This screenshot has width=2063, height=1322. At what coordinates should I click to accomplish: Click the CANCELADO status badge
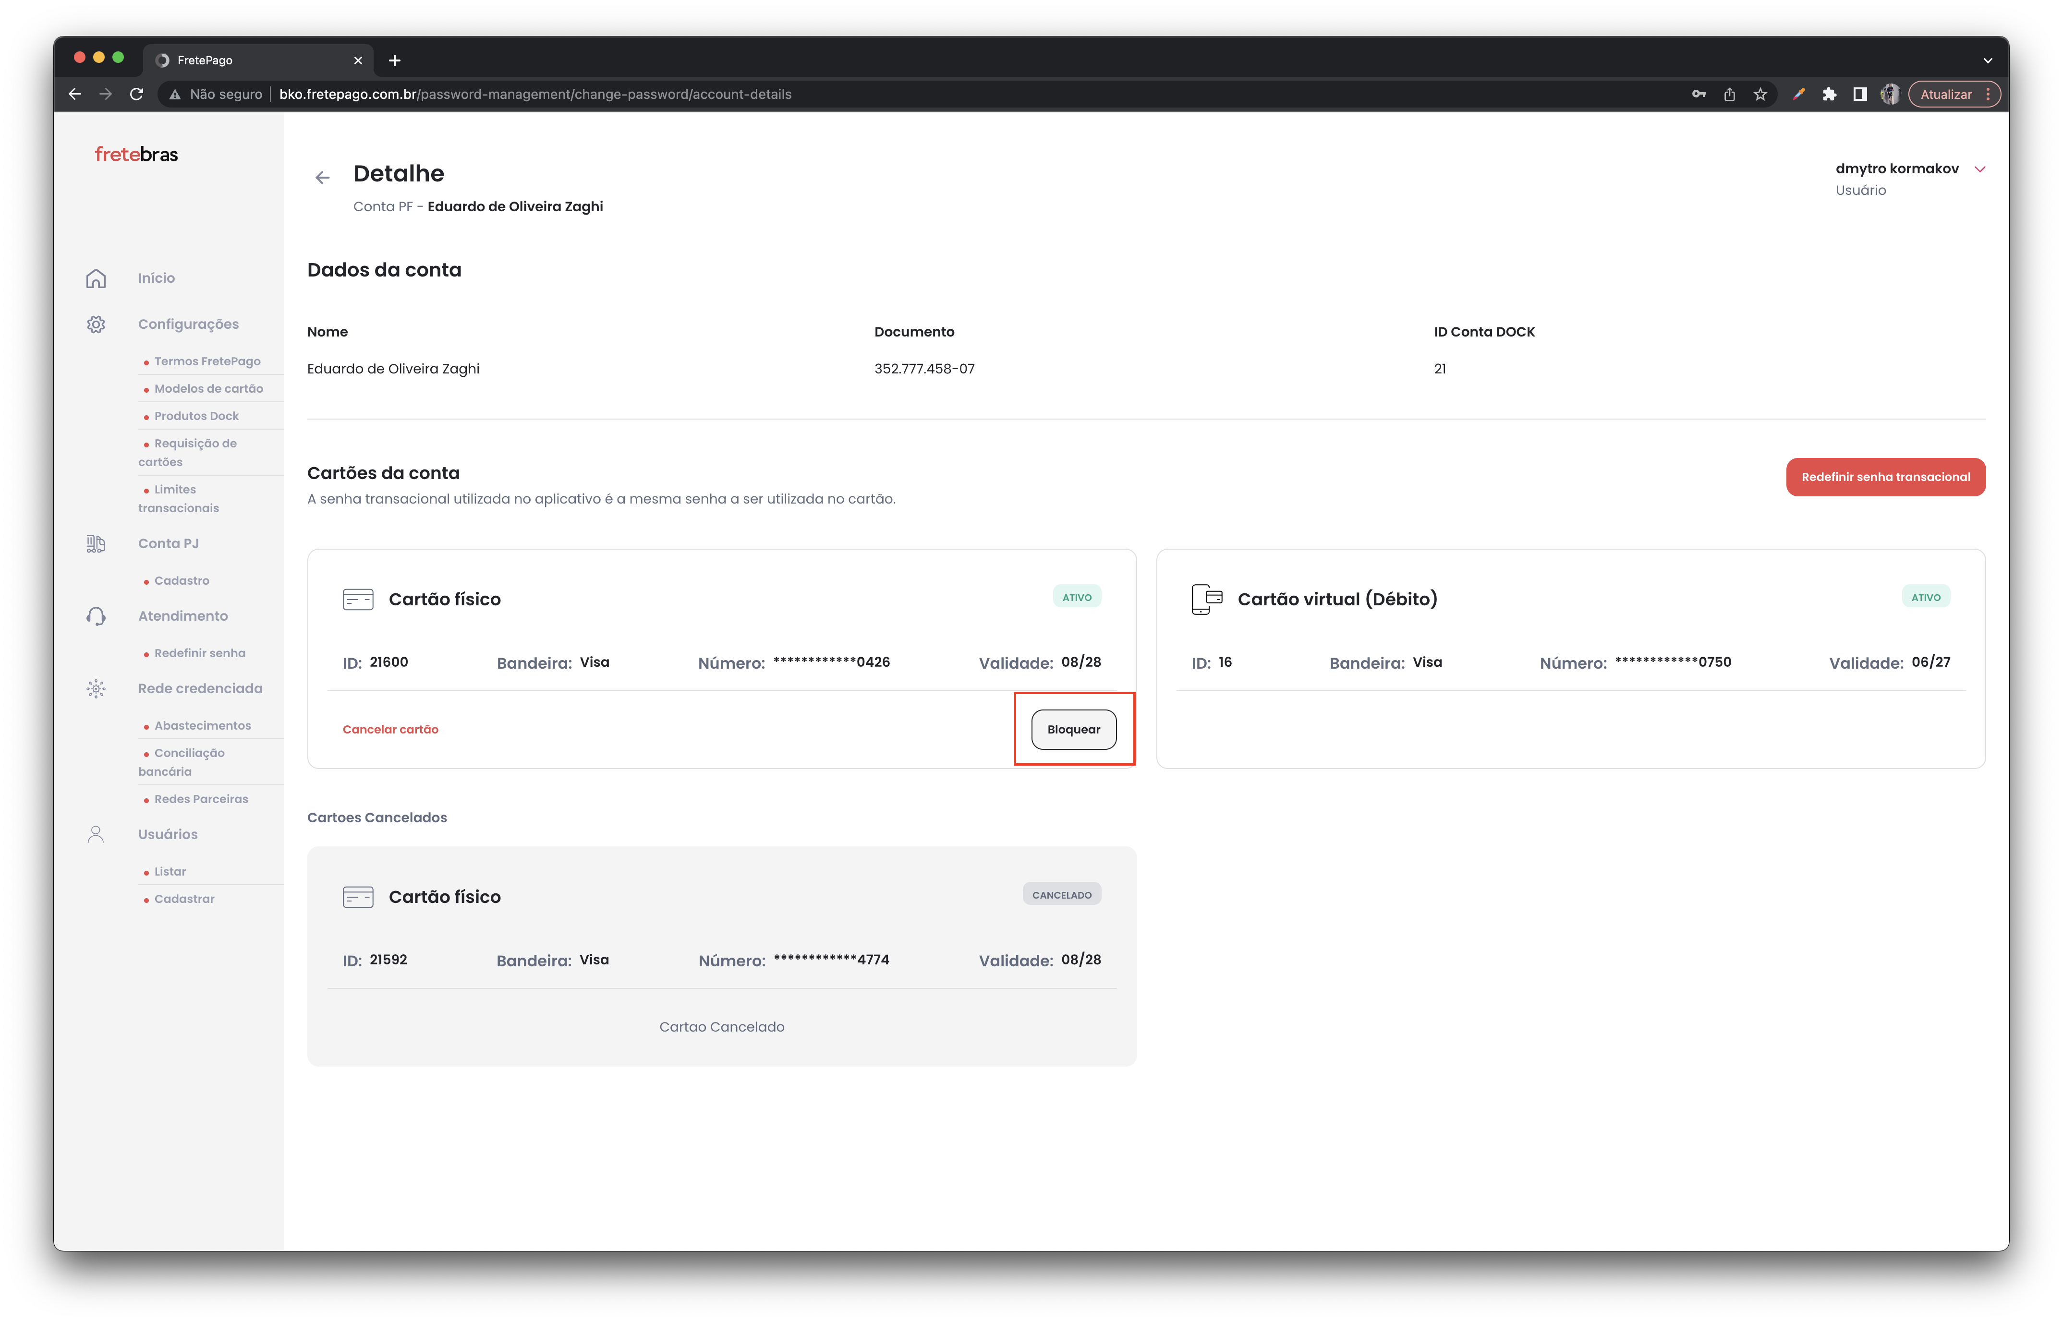coord(1061,894)
